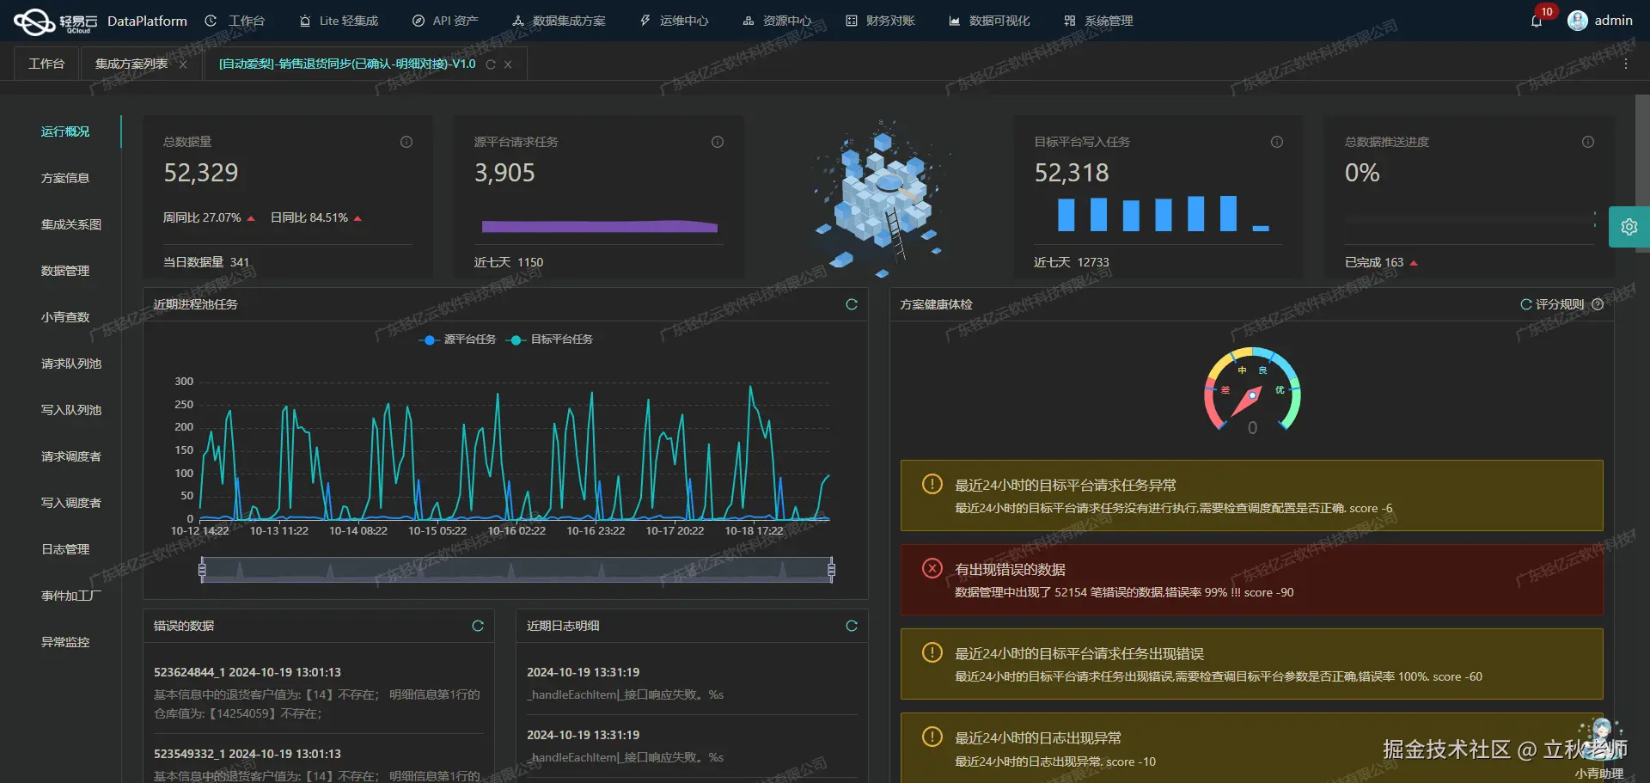Open 请求调度者 in the sidebar
Viewport: 1650px width, 783px height.
click(x=71, y=456)
